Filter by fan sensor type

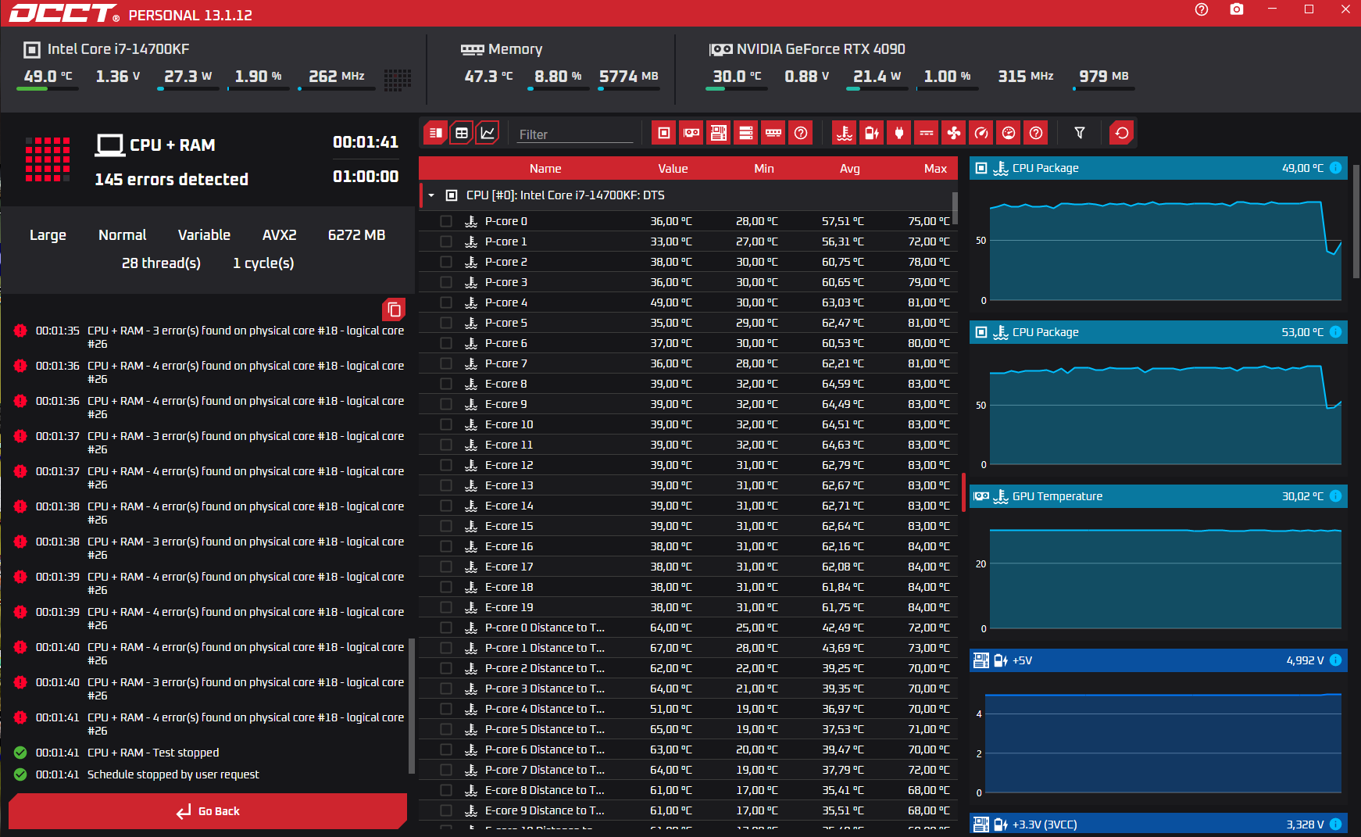coord(954,133)
